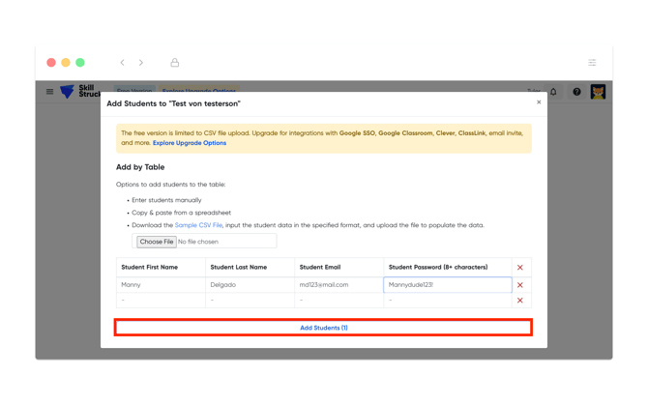Remove the empty second table row
This screenshot has height=404, width=648.
pos(519,301)
